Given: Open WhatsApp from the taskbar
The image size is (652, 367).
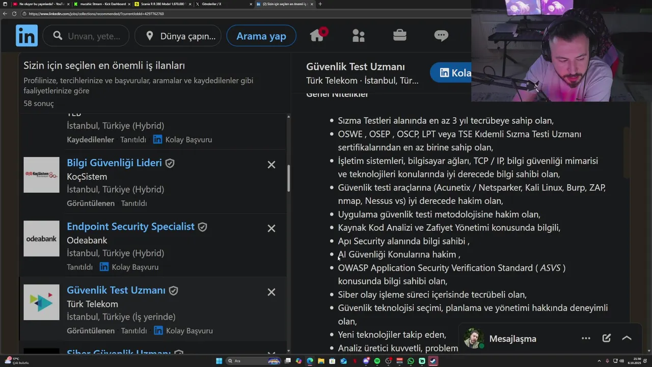Looking at the screenshot, I should (411, 361).
